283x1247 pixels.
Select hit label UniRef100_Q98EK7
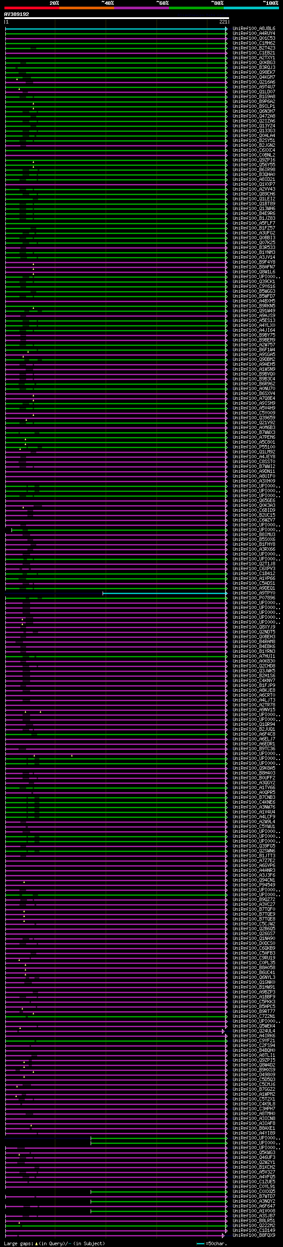(253, 72)
